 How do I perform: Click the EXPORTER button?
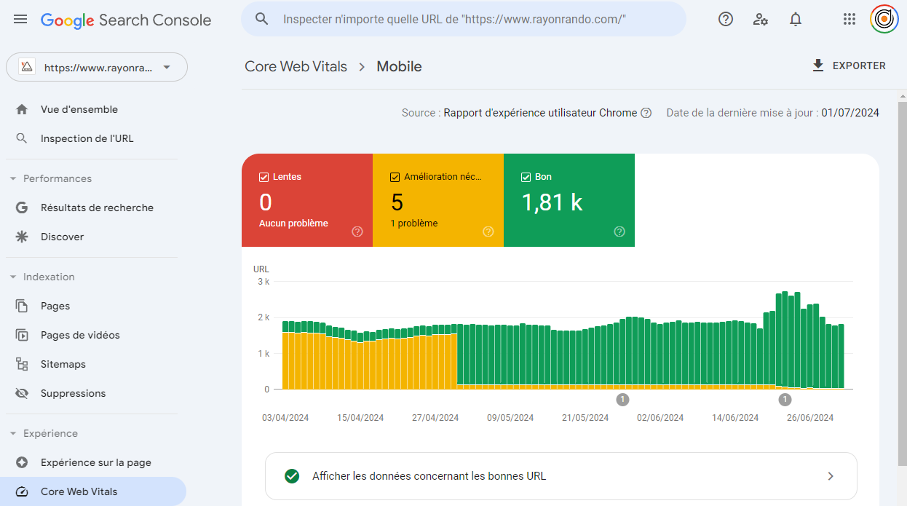pyautogui.click(x=849, y=66)
